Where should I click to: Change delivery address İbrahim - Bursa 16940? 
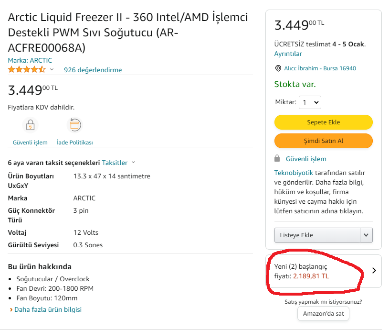point(320,68)
